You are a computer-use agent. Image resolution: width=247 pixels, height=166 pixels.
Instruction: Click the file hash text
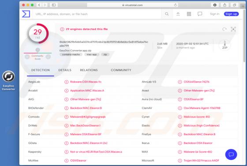click(x=104, y=44)
